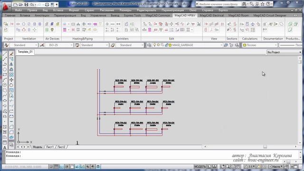
Task: Click the Ventilation panel title
Action: 29,38
